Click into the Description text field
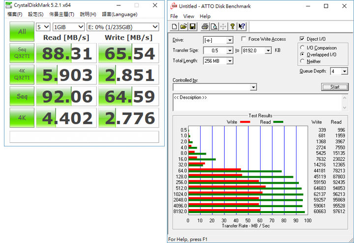Screen dimensions: 354x243 coord(256,103)
